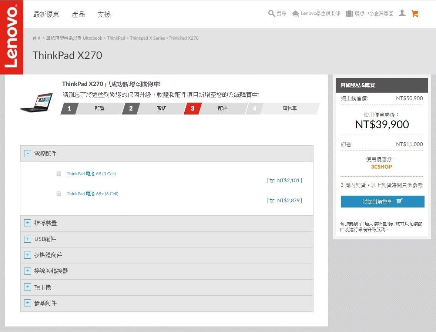Image resolution: width=436 pixels, height=332 pixels.
Task: Click the student club graduation cap icon
Action: (296, 14)
